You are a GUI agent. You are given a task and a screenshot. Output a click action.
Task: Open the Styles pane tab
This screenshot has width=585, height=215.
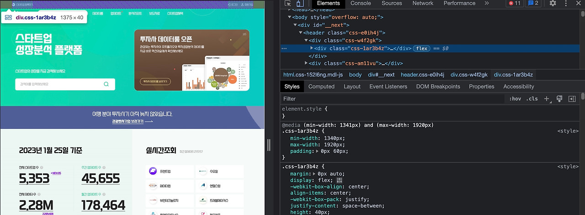[x=292, y=87]
